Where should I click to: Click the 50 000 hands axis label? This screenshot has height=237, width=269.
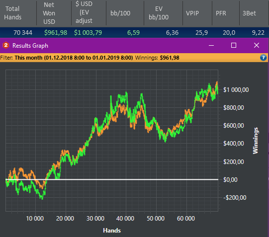[x=156, y=219]
